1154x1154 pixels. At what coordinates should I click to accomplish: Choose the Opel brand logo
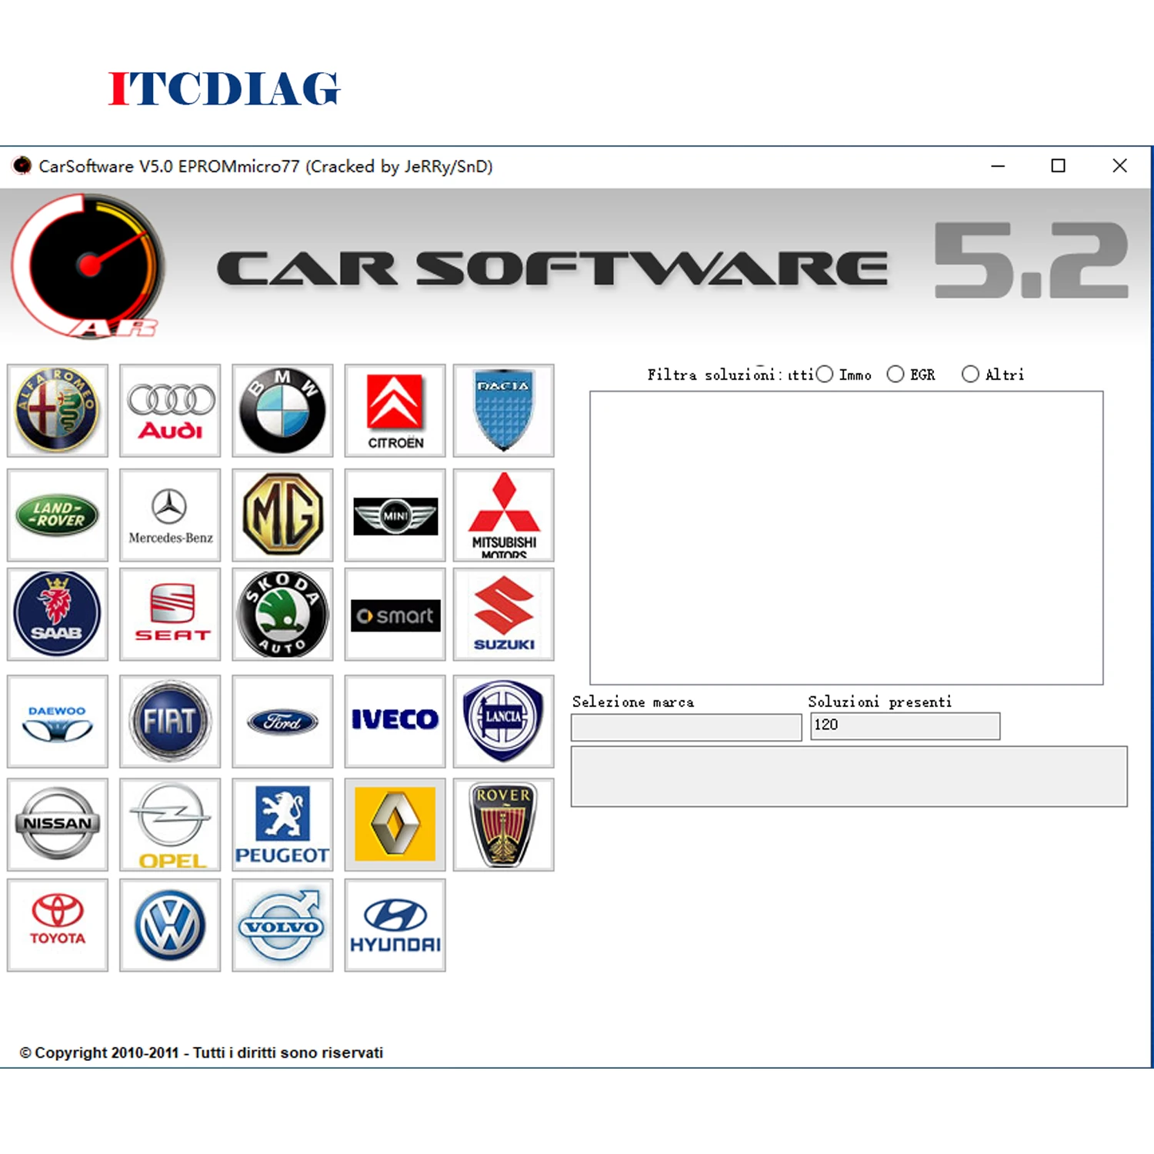(x=170, y=824)
